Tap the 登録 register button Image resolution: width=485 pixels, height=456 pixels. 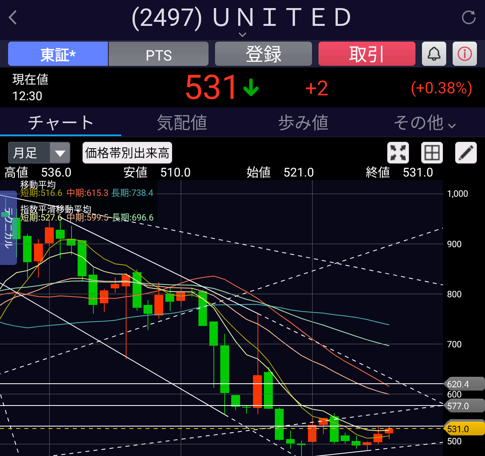tap(264, 54)
